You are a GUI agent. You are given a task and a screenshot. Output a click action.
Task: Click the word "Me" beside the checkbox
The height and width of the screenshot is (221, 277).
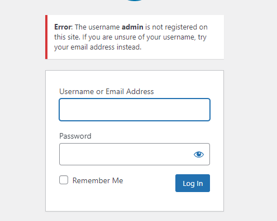117,180
